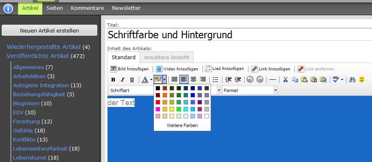The image size is (372, 162).
Task: Toggle italic formatting
Action: click(122, 80)
